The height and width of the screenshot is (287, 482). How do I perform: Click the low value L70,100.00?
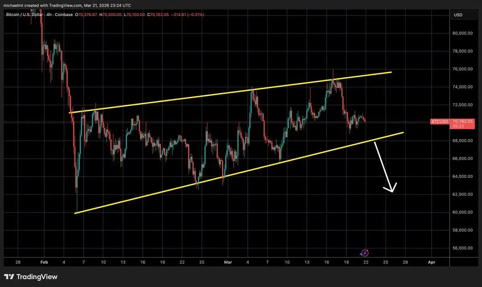134,14
